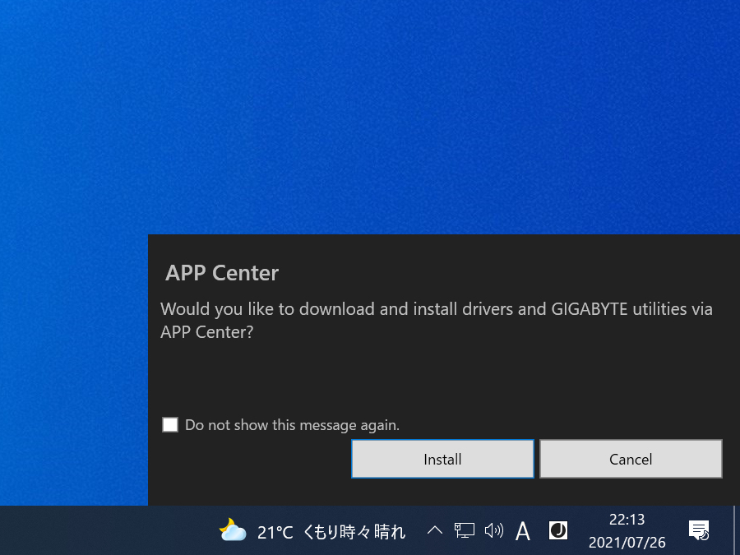Click the Show desktop strip at taskbar end

pyautogui.click(x=737, y=530)
